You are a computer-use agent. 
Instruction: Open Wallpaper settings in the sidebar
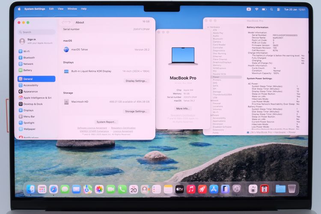pyautogui.click(x=27, y=129)
